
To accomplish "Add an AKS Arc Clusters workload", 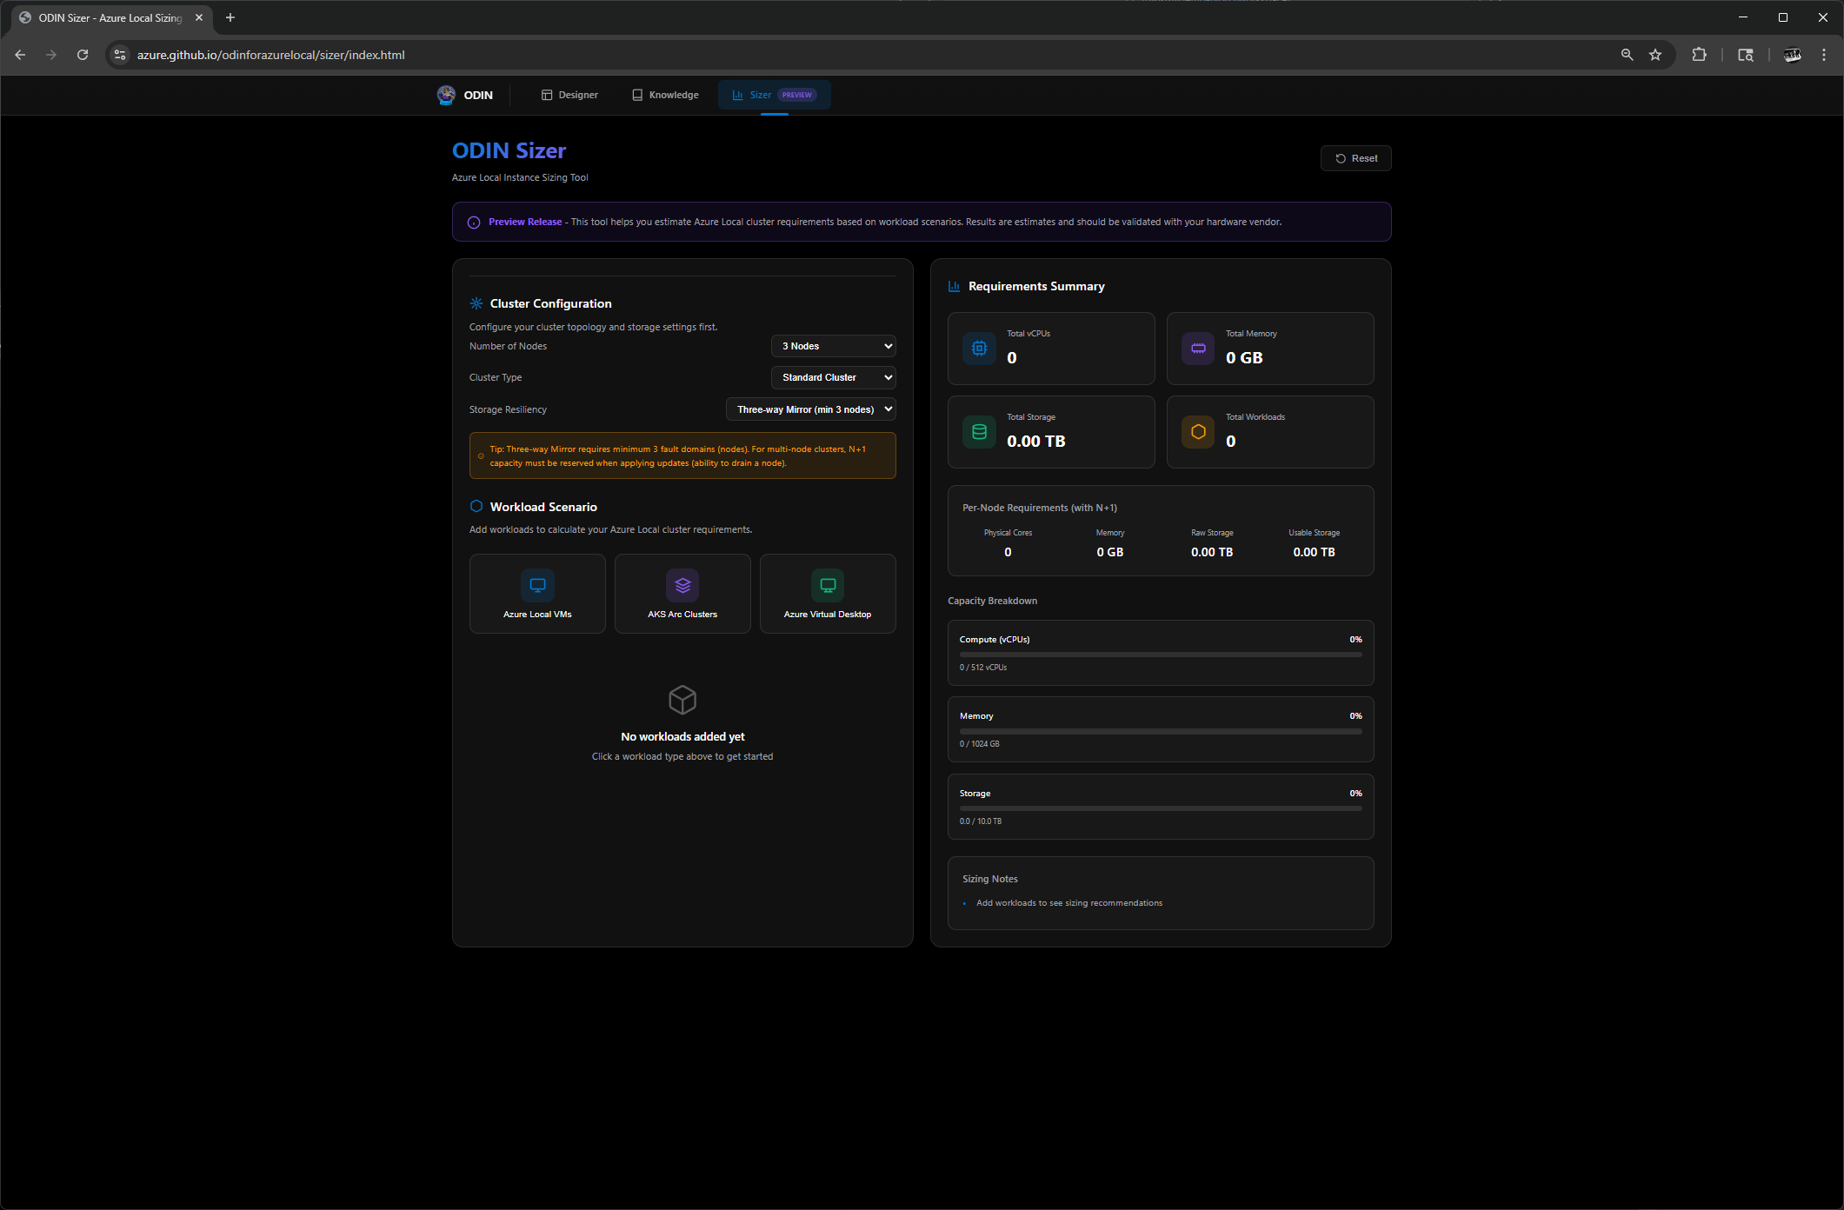I will click(682, 594).
